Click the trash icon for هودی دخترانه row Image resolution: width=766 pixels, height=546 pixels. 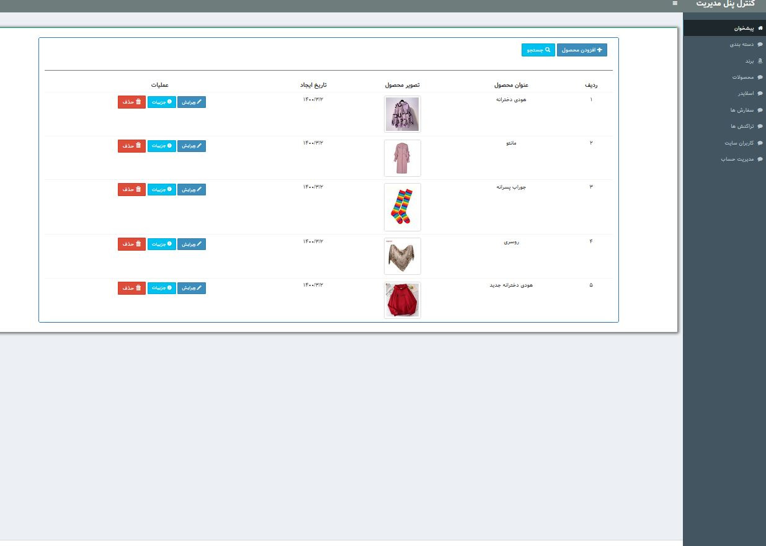click(138, 102)
